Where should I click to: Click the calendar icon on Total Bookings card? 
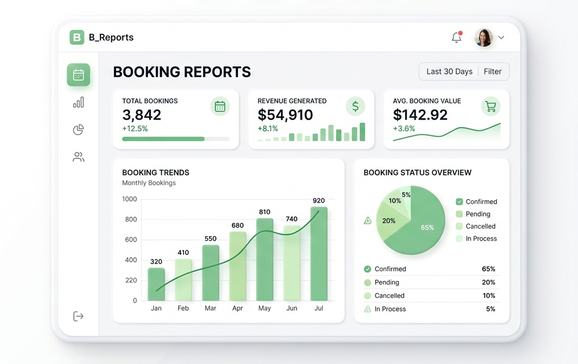(x=221, y=106)
